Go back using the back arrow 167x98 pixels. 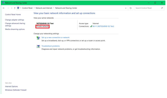[4, 8]
